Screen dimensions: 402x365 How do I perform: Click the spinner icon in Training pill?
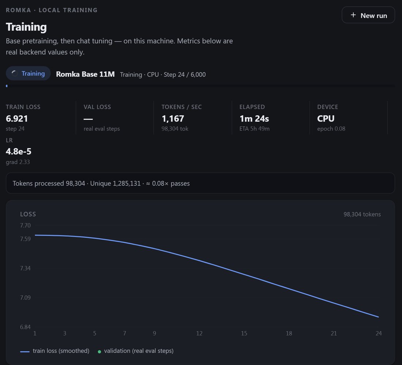tap(14, 74)
